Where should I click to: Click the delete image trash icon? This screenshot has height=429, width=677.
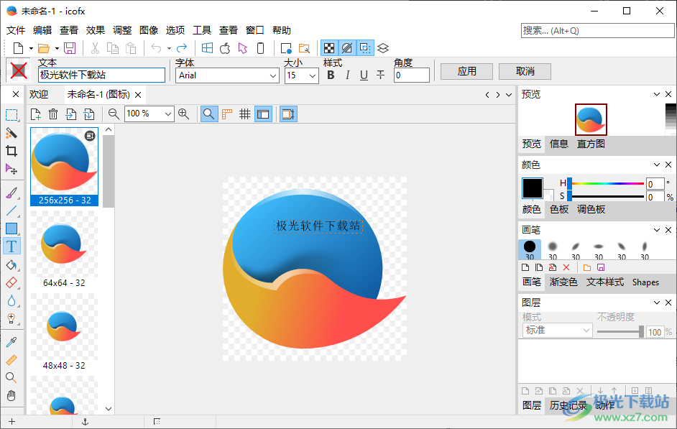(x=53, y=114)
